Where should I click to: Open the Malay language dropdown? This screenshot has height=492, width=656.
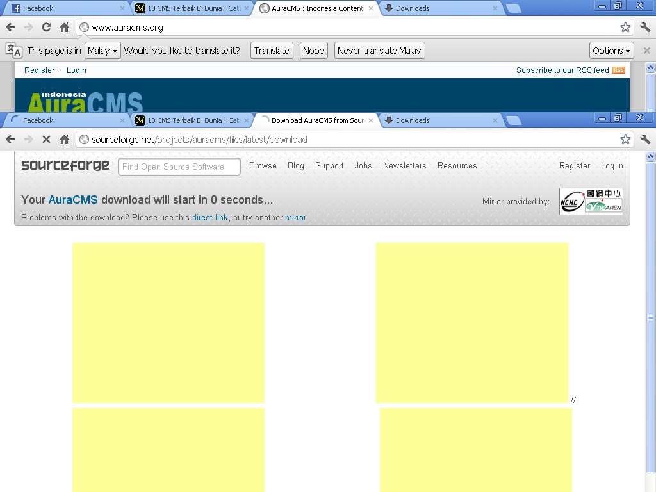click(102, 51)
